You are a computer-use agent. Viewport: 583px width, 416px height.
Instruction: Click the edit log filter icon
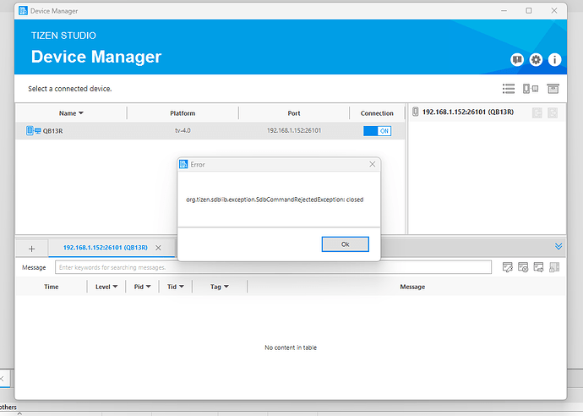click(507, 267)
